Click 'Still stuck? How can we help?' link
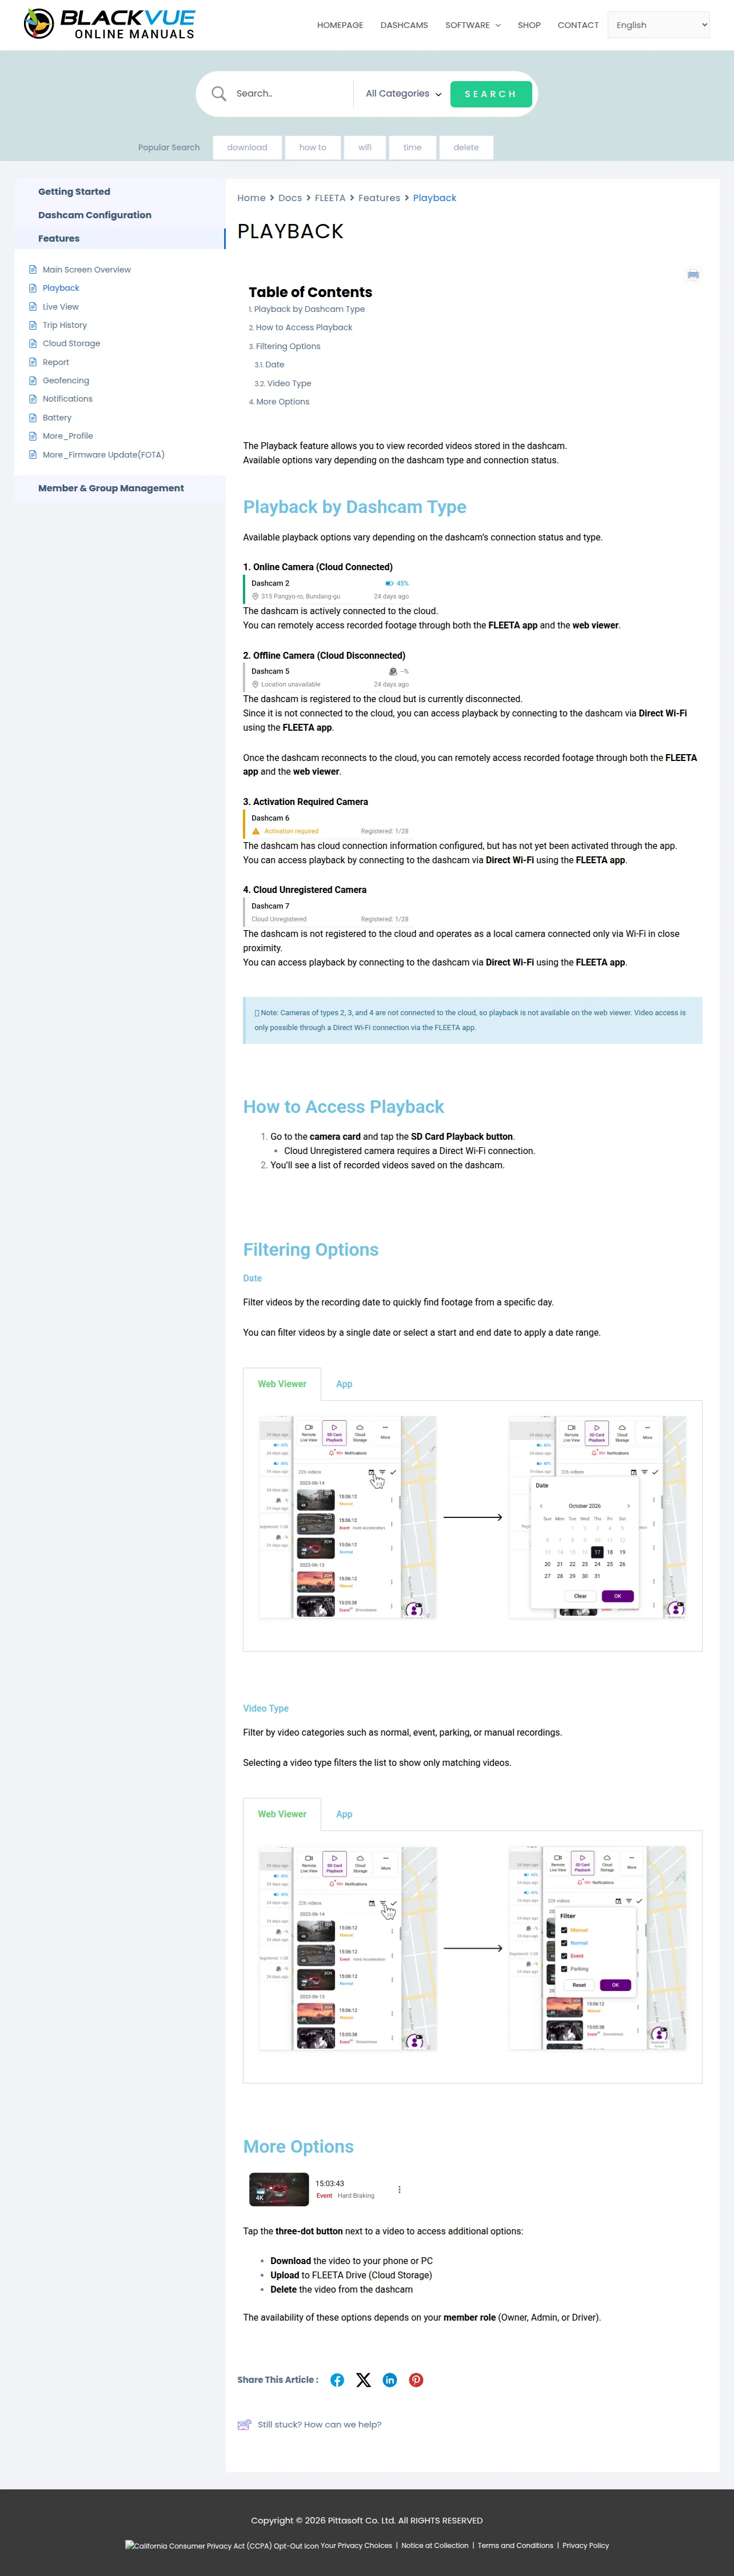This screenshot has width=734, height=2576. [319, 2425]
